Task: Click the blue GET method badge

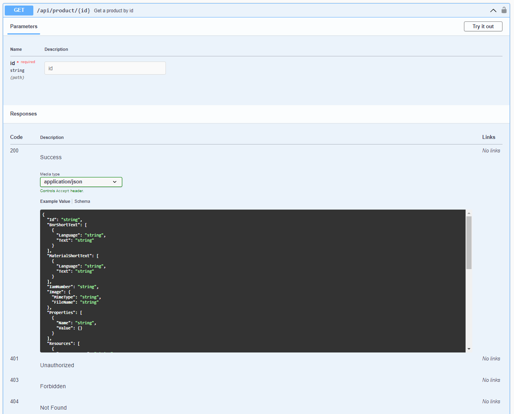Action: pos(19,10)
